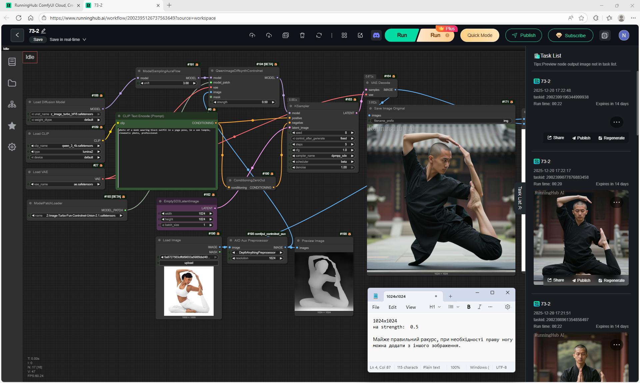Open the H1 heading dropdown in Notepad
The width and height of the screenshot is (640, 383).
coord(435,307)
